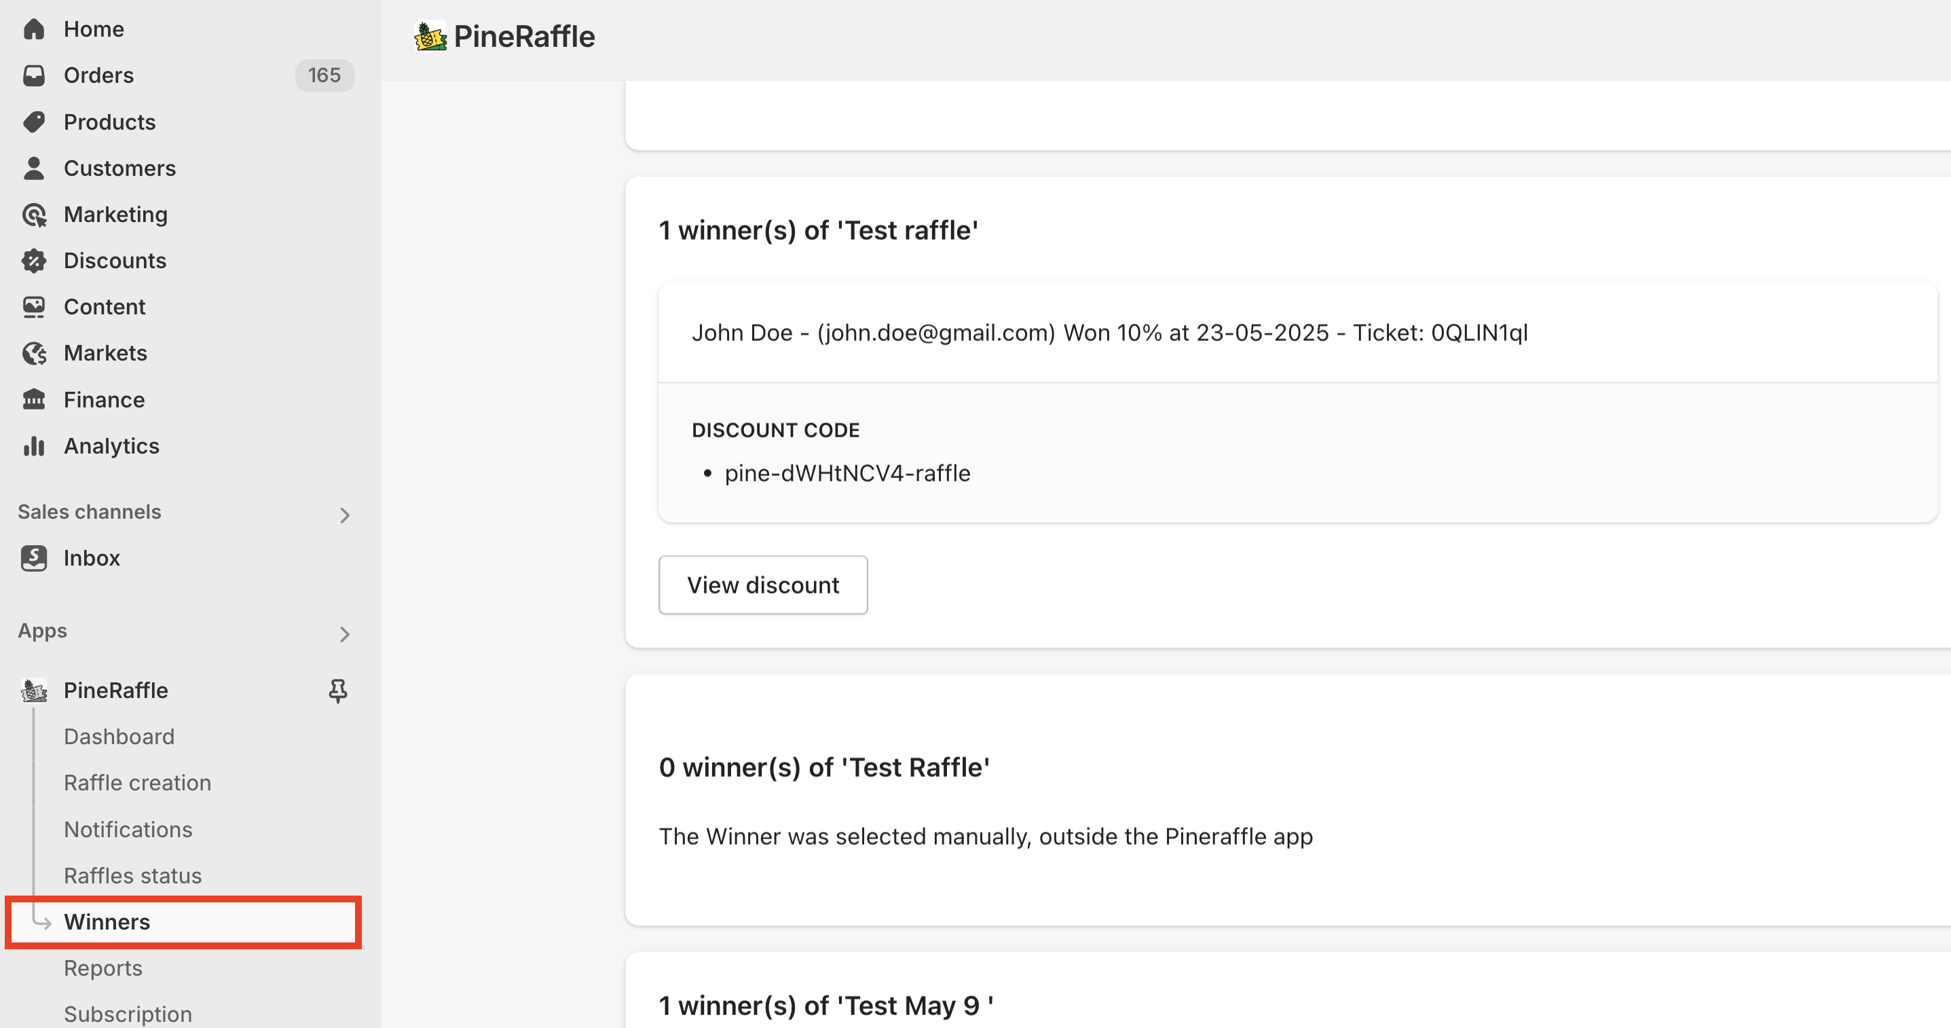The width and height of the screenshot is (1951, 1028).
Task: Click the Orders inbox icon
Action: coord(34,75)
